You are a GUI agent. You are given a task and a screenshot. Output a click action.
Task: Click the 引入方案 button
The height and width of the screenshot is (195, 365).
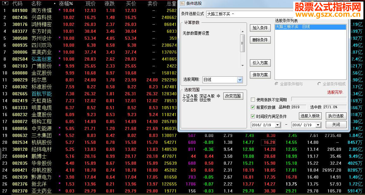click(x=260, y=63)
